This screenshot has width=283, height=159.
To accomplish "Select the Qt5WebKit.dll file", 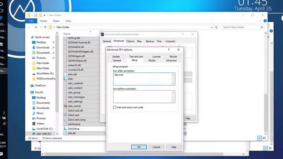I will 76,47.
